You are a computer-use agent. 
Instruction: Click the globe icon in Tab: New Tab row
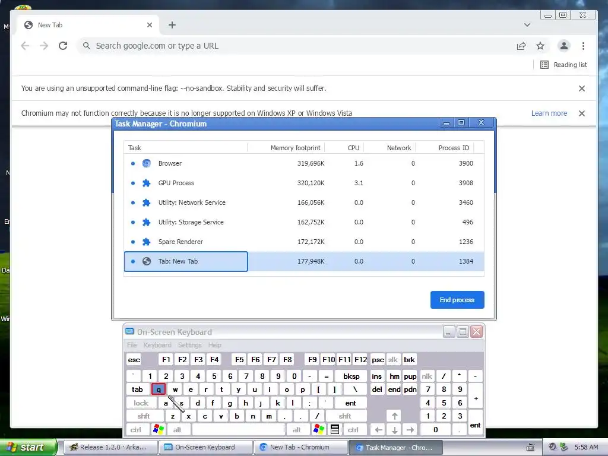[146, 261]
